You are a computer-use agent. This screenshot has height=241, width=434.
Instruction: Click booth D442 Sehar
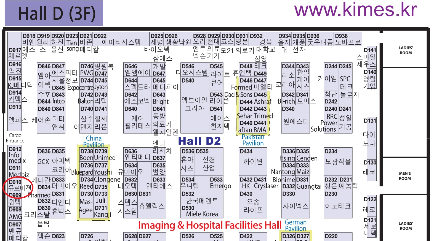246,112
